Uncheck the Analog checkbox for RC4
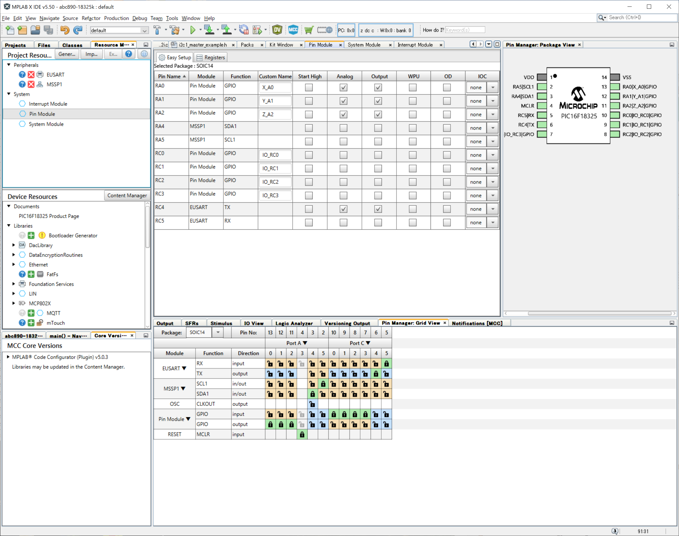 click(x=344, y=209)
